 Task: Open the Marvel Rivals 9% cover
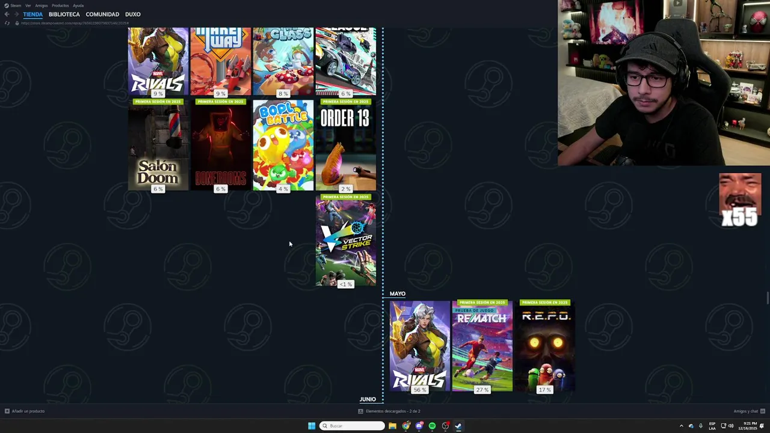(158, 61)
